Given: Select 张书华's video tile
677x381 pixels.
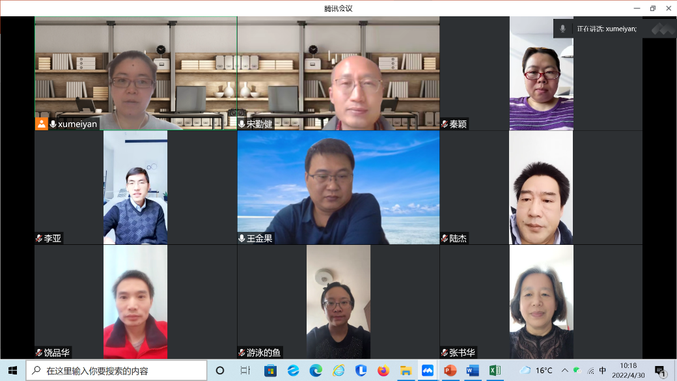Looking at the screenshot, I should [x=541, y=302].
